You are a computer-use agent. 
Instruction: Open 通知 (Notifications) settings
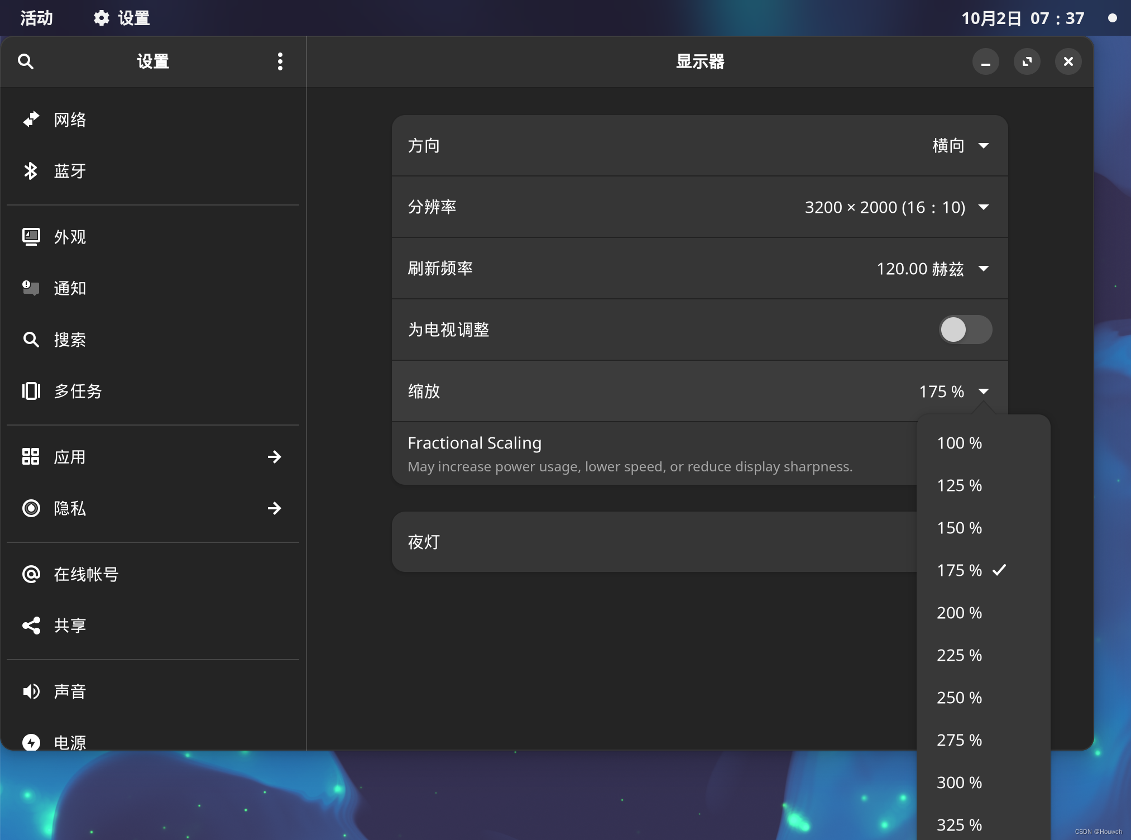point(69,288)
